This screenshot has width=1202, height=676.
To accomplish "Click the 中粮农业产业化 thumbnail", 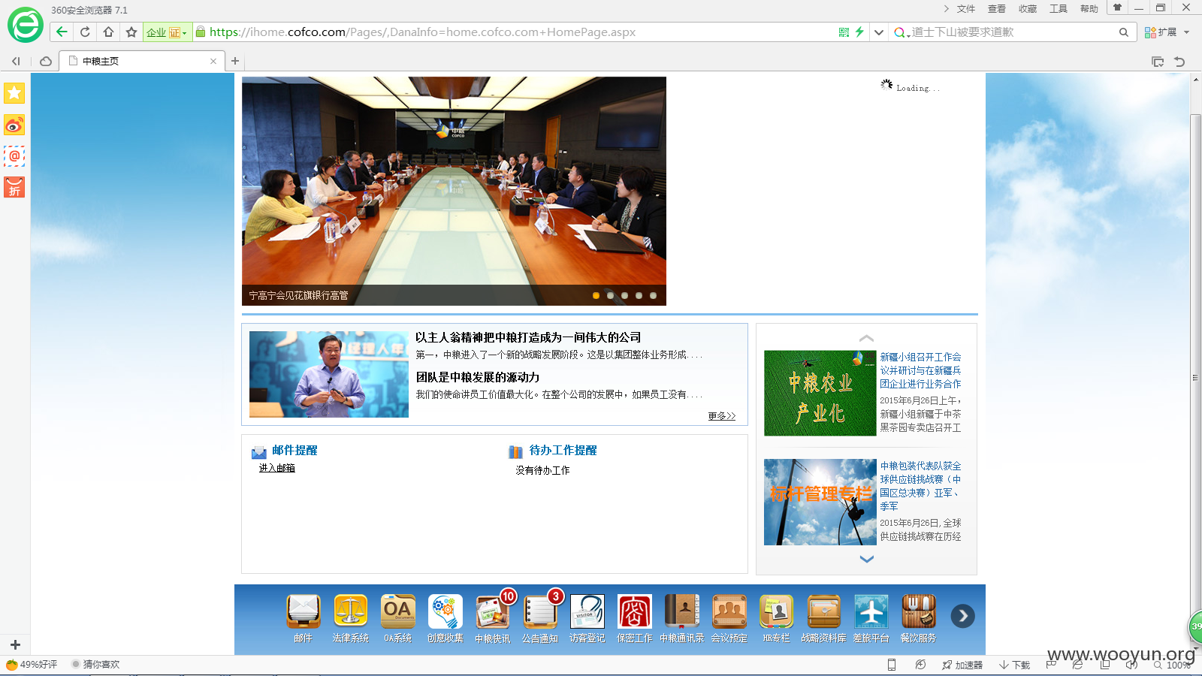I will pyautogui.click(x=820, y=393).
